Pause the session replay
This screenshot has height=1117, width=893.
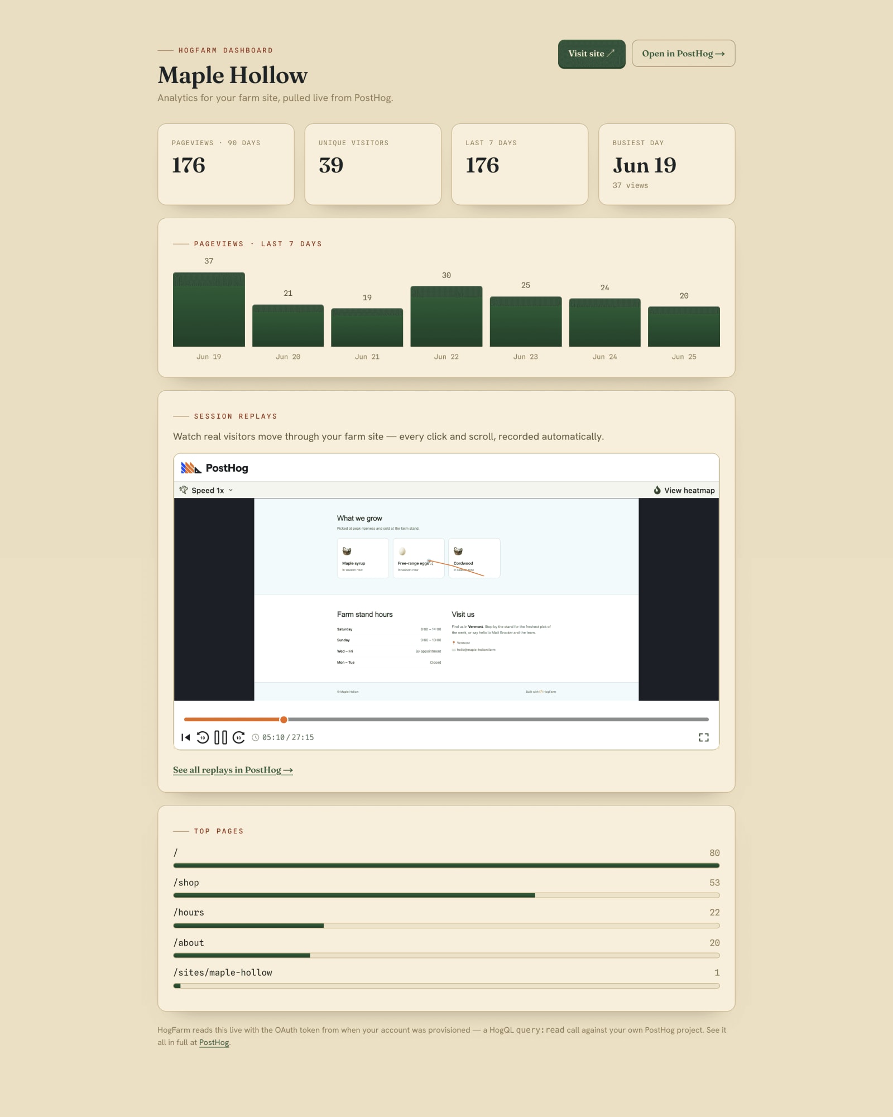(221, 737)
